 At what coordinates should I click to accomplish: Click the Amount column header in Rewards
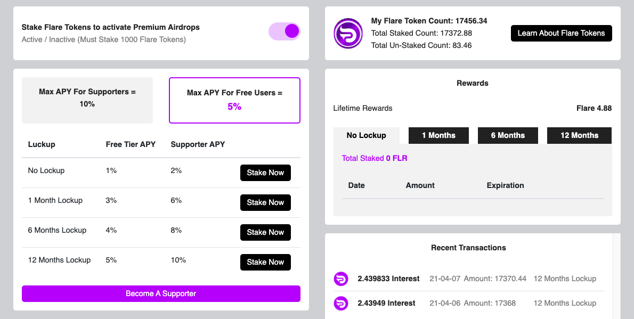pos(420,185)
